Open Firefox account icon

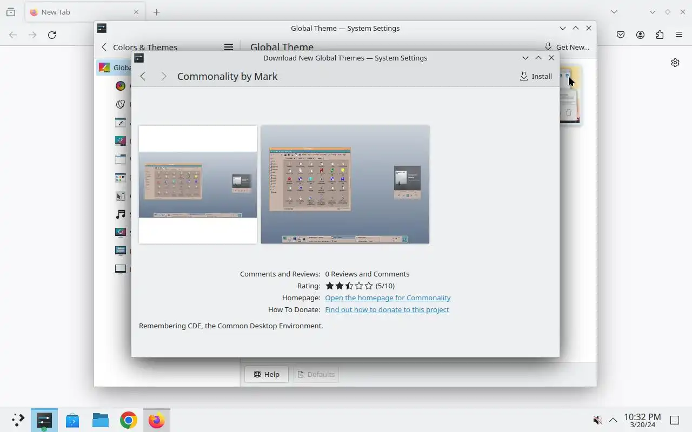(640, 35)
